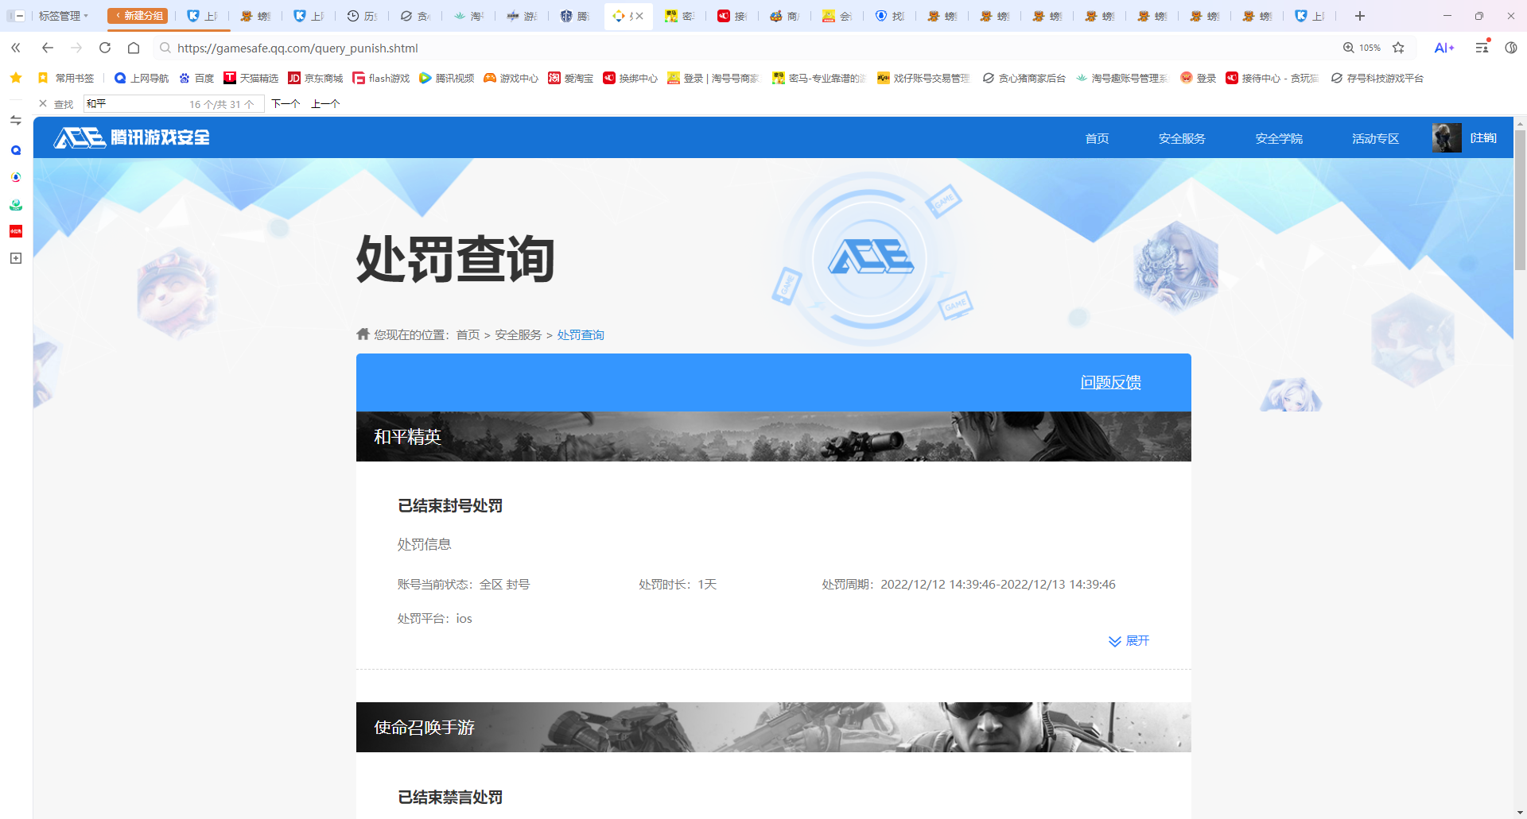1527x819 pixels.
Task: Open 小红书 in the left sidebar
Action: coord(15,231)
